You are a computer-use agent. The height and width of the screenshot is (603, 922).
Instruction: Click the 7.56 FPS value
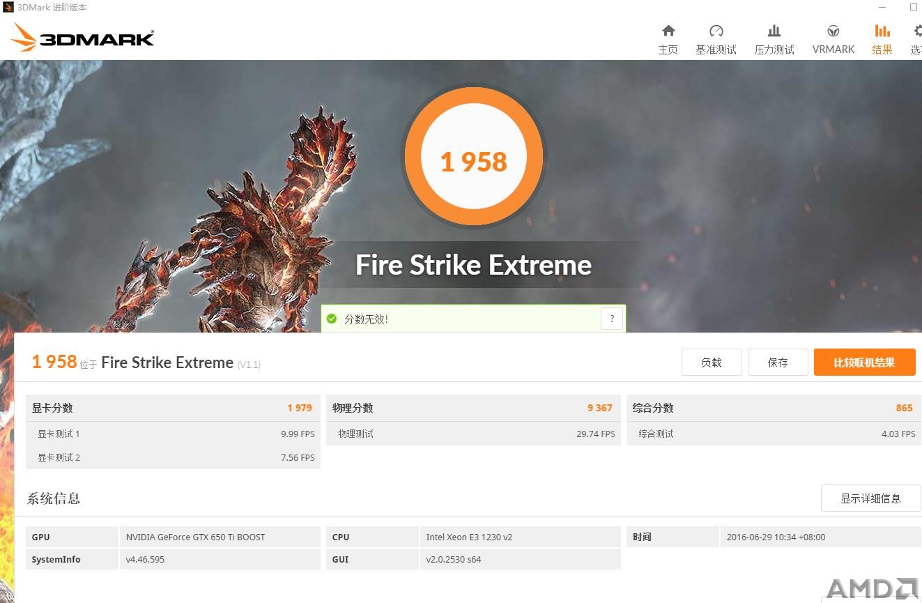pos(298,457)
